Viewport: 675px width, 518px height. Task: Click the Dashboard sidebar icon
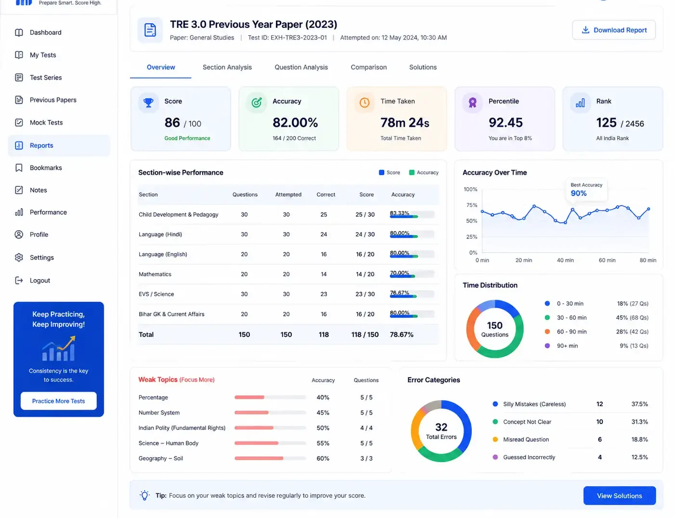coord(19,32)
